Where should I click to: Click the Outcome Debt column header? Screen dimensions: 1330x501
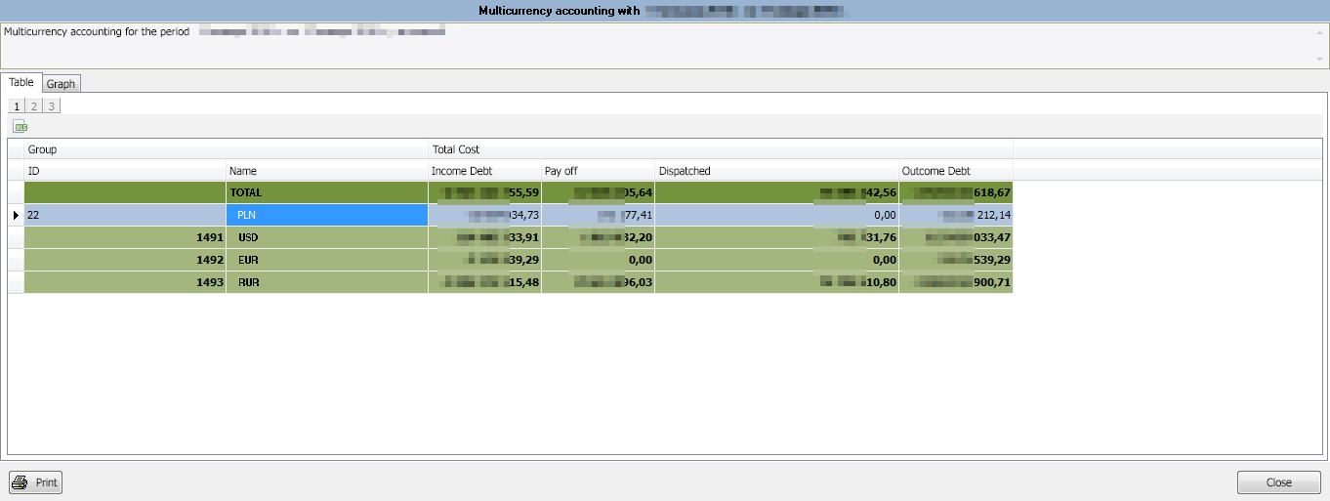pyautogui.click(x=956, y=171)
